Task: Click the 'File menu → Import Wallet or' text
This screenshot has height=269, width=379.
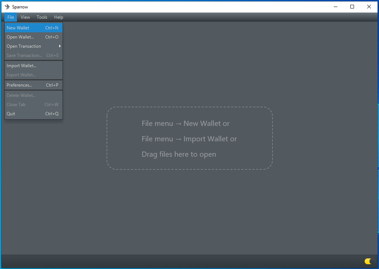Action: [x=189, y=139]
